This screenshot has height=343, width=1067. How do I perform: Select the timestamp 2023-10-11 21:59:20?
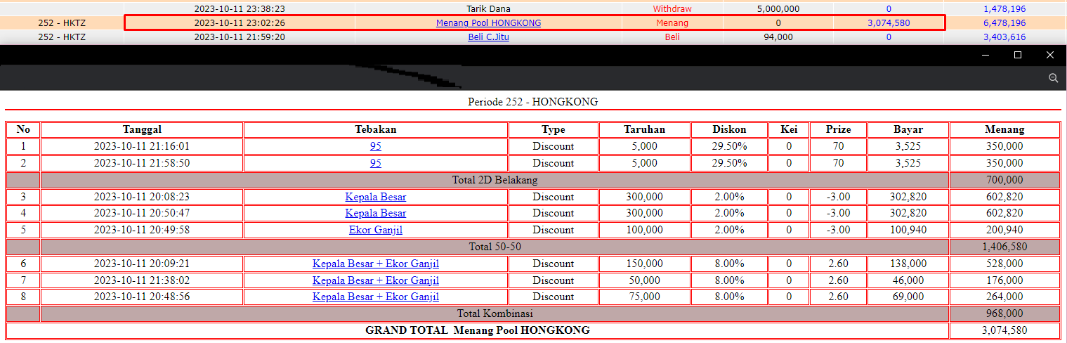tap(240, 37)
